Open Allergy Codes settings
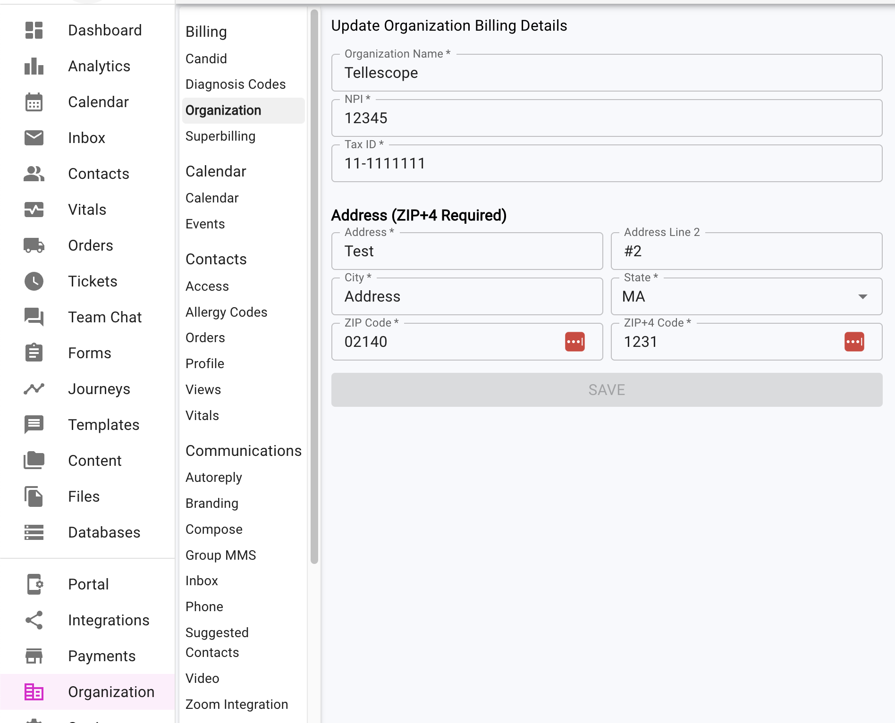895x723 pixels. coord(227,312)
